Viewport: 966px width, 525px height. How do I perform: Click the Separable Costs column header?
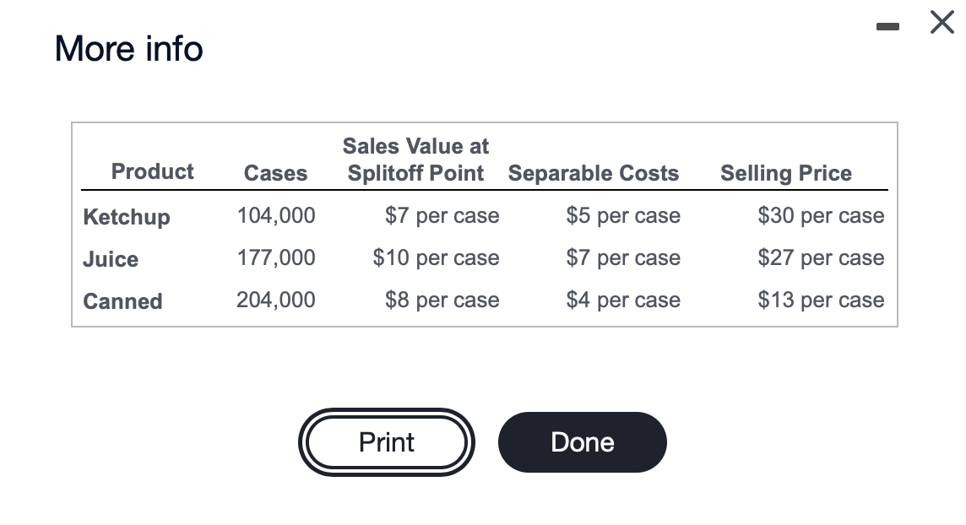(594, 172)
